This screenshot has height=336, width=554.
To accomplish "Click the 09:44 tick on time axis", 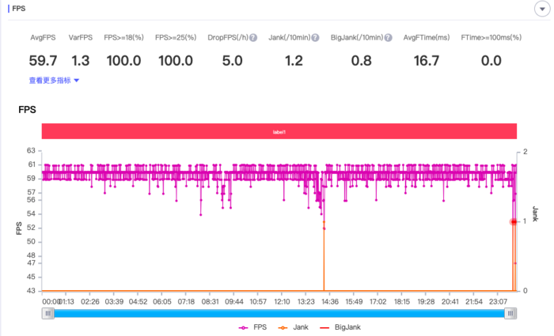I will click(234, 302).
